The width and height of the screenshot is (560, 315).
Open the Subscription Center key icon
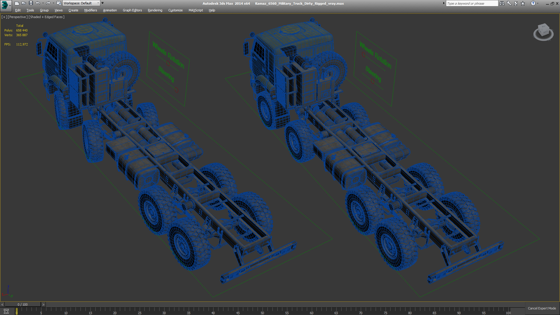pyautogui.click(x=509, y=3)
